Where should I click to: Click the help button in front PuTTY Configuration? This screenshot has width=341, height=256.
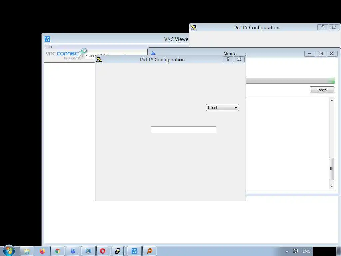(x=228, y=59)
